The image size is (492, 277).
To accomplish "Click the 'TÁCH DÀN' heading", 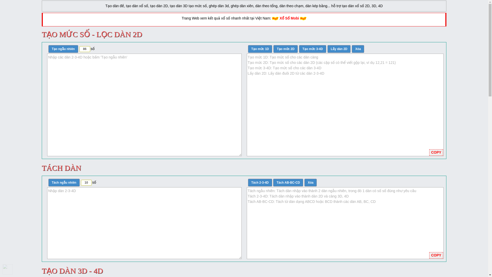I will [61, 168].
